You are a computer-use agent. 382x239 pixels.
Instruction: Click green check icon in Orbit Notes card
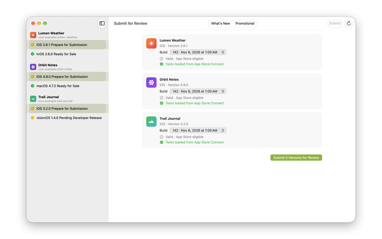pyautogui.click(x=161, y=103)
